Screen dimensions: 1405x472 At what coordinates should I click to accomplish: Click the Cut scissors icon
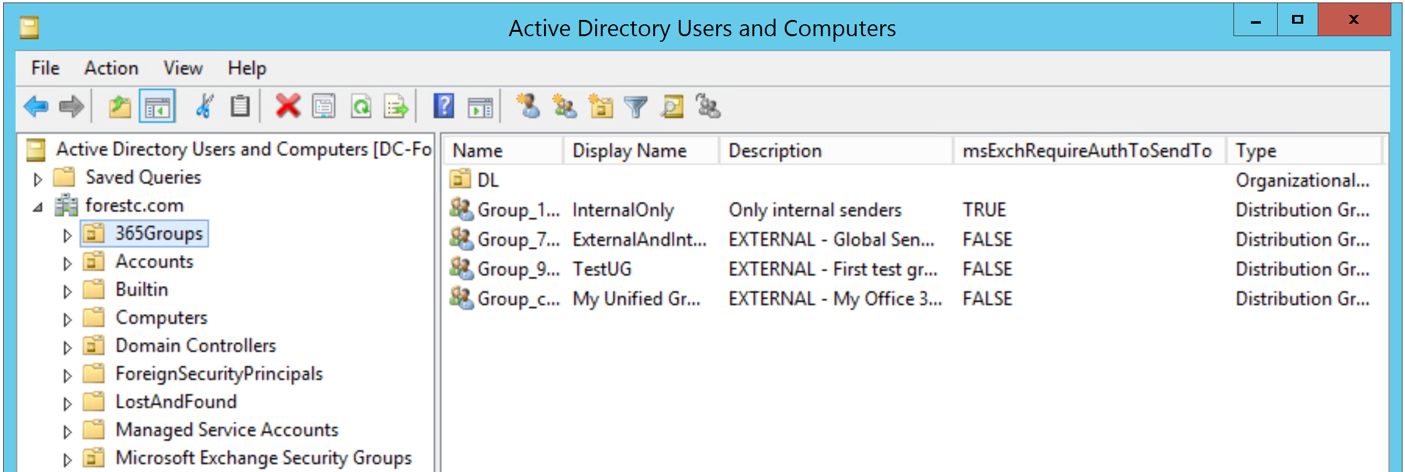(204, 107)
